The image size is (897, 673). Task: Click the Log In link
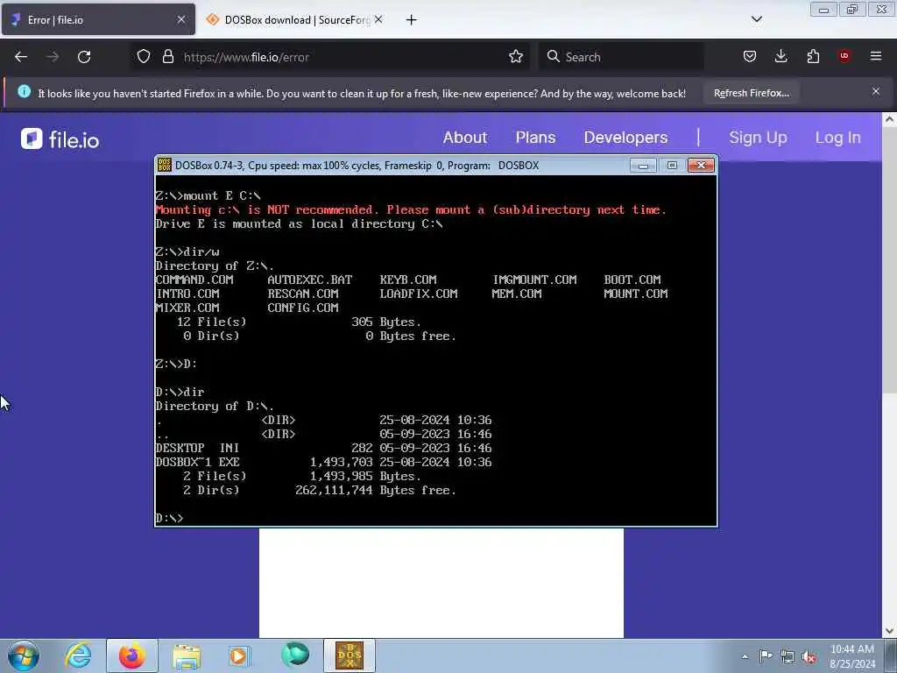tap(837, 138)
